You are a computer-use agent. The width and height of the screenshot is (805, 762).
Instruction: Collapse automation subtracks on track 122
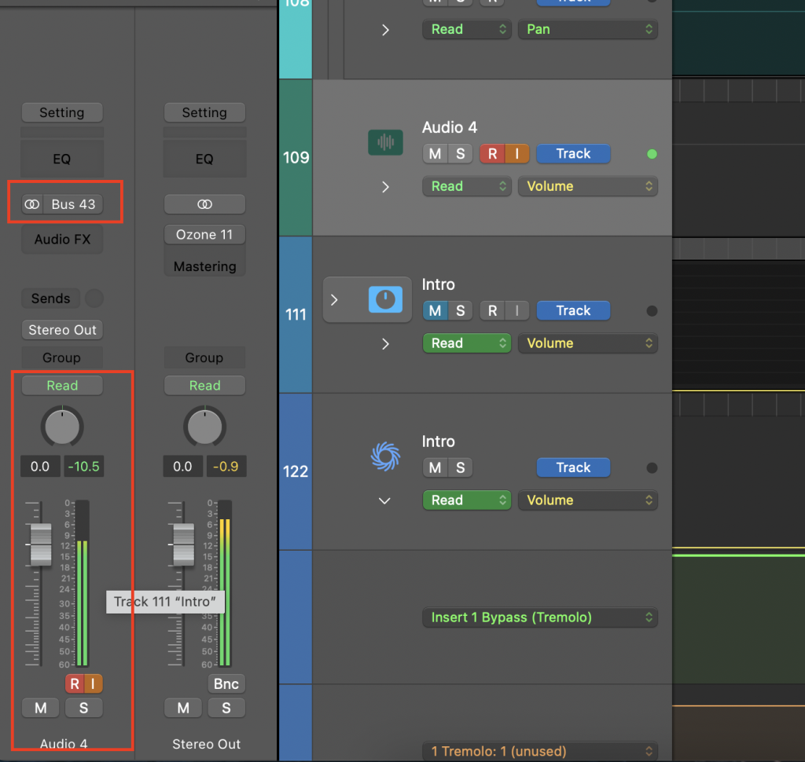[x=384, y=501]
